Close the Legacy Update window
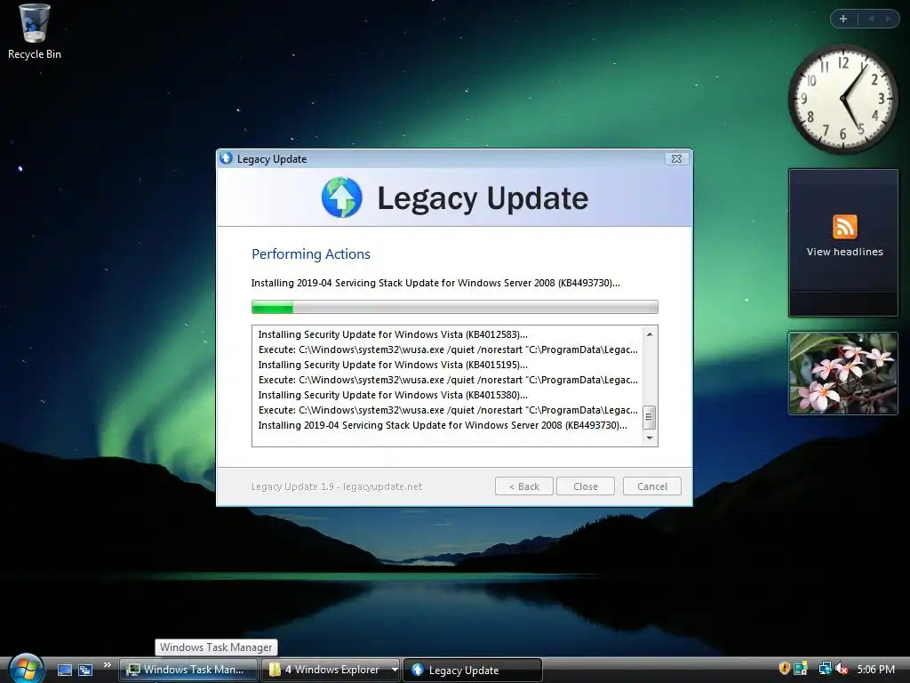Viewport: 910px width, 683px height. (x=676, y=158)
